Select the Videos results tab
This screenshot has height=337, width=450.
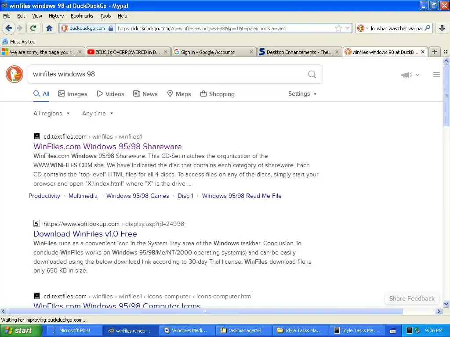[110, 94]
